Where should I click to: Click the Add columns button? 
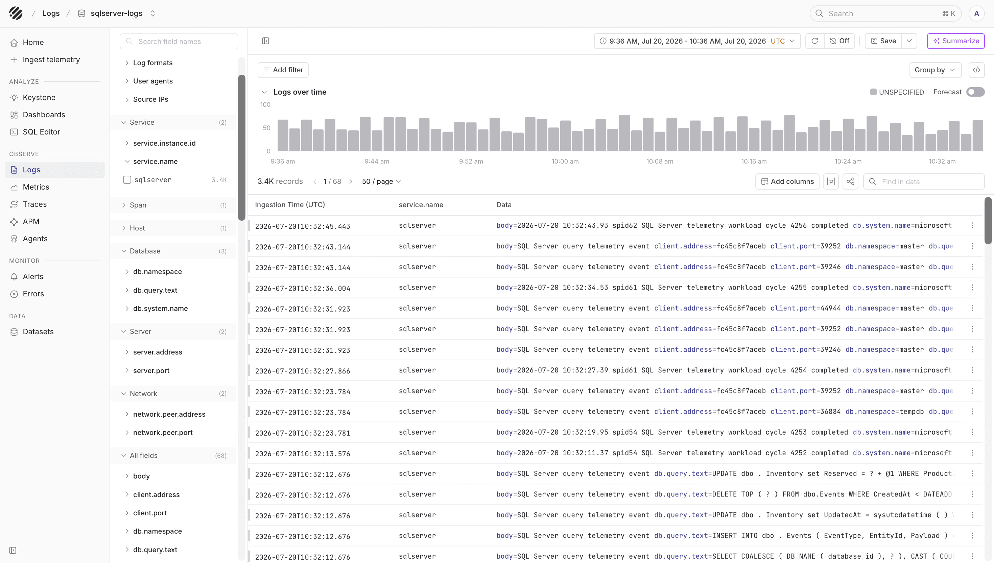[x=787, y=181]
